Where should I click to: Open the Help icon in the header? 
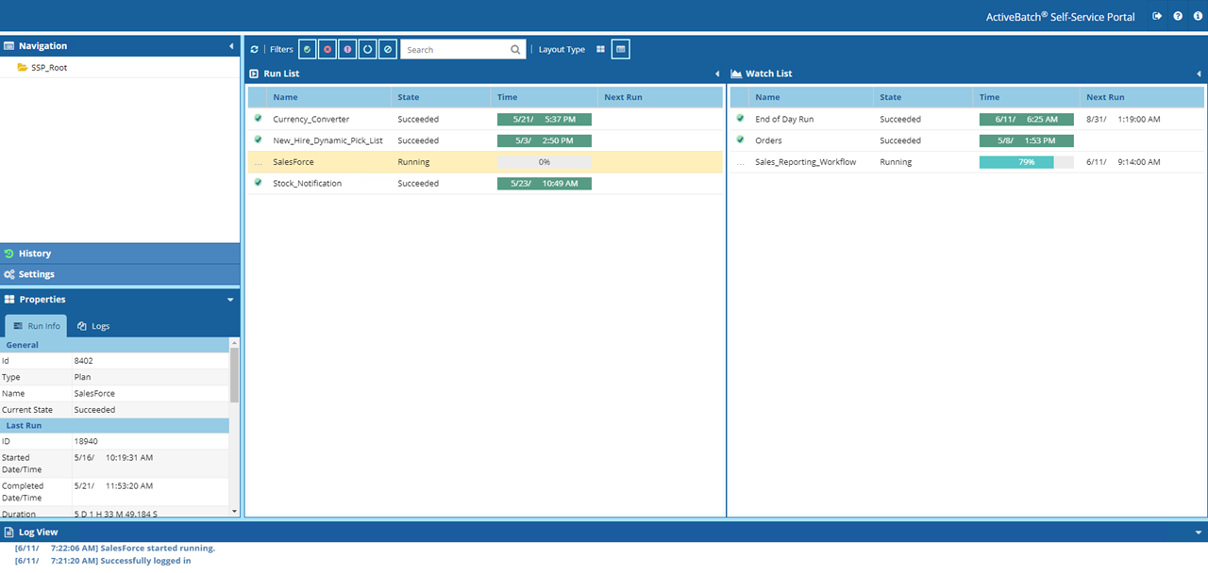coord(1177,16)
